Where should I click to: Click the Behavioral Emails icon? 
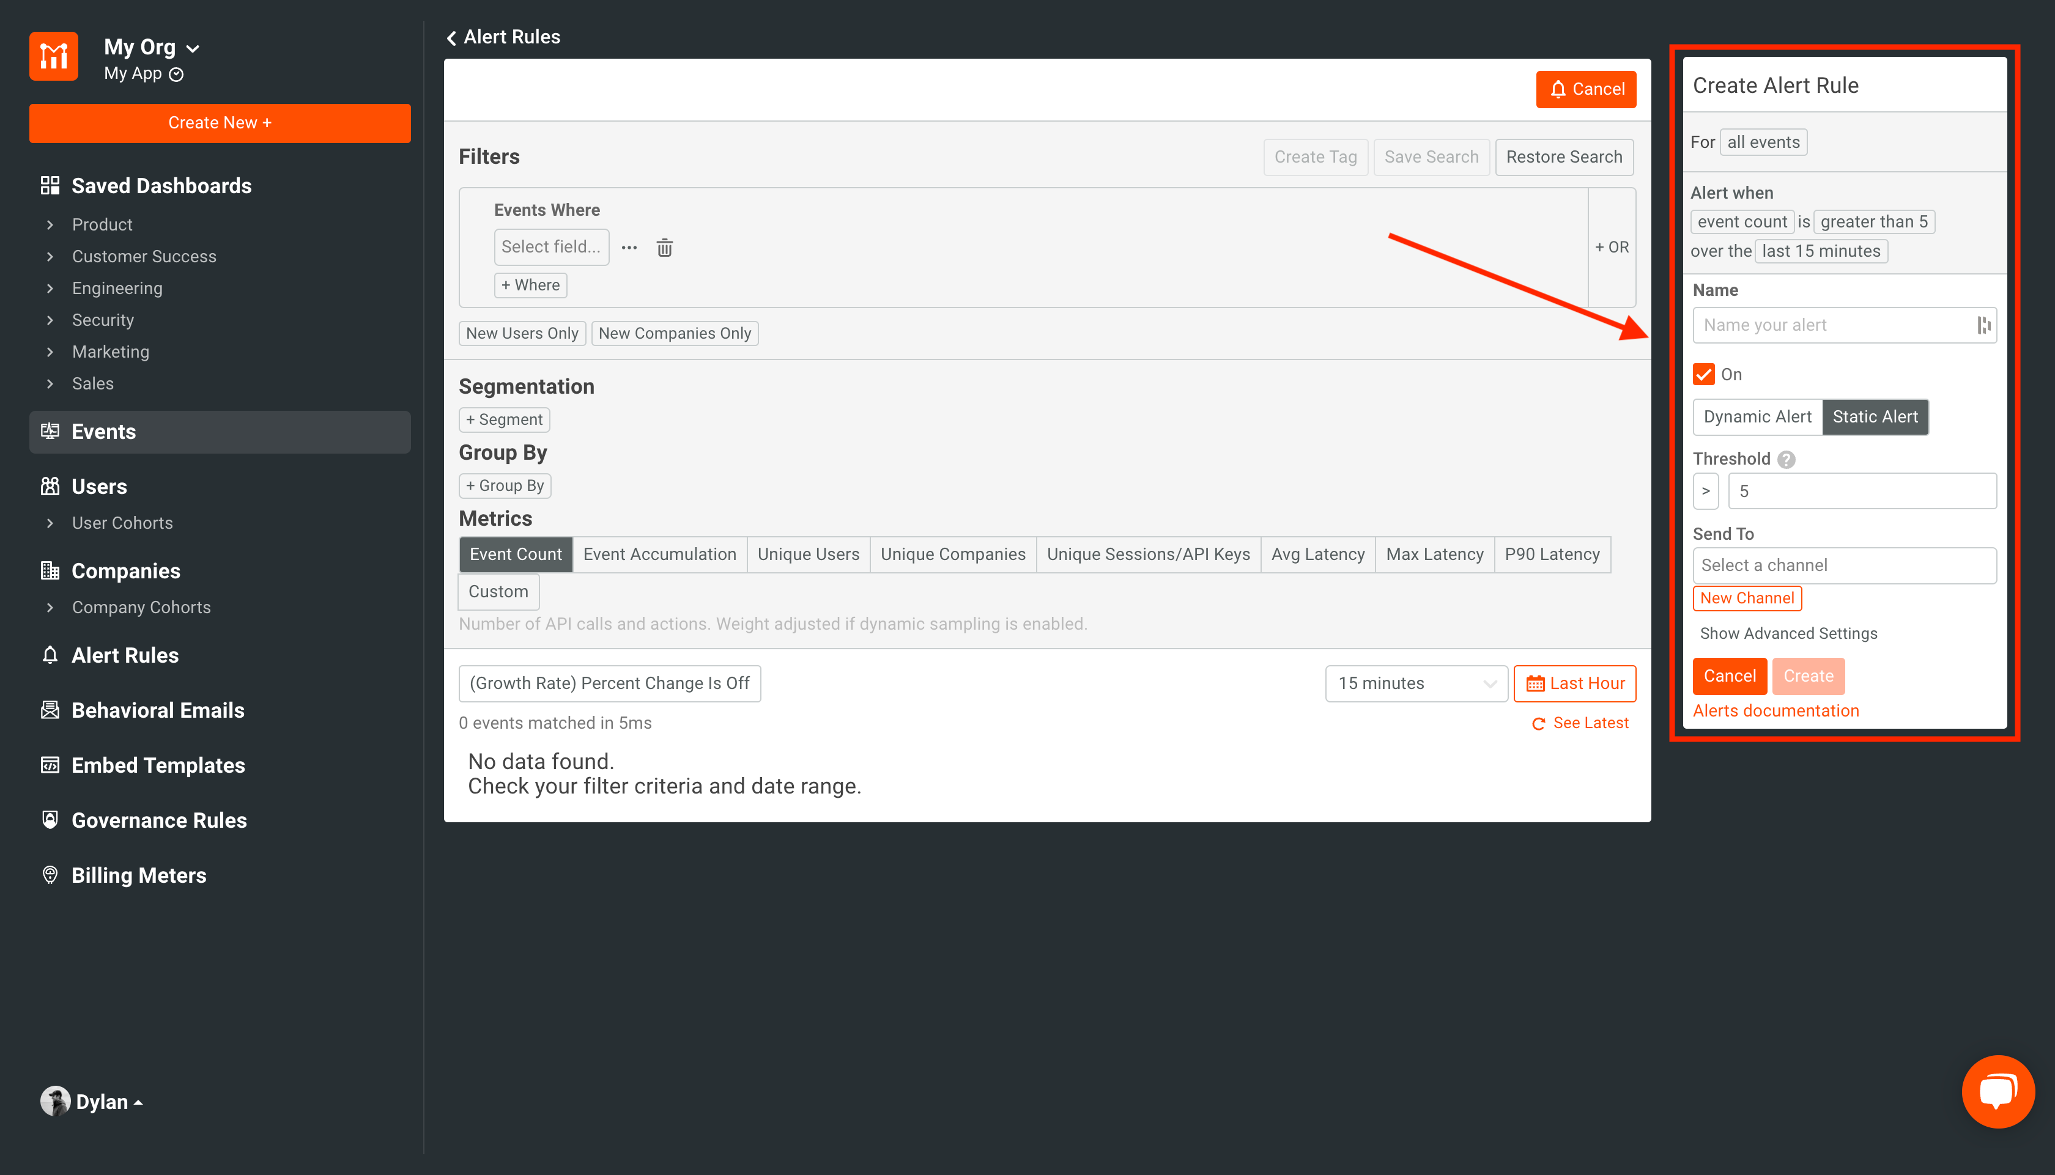pos(50,709)
